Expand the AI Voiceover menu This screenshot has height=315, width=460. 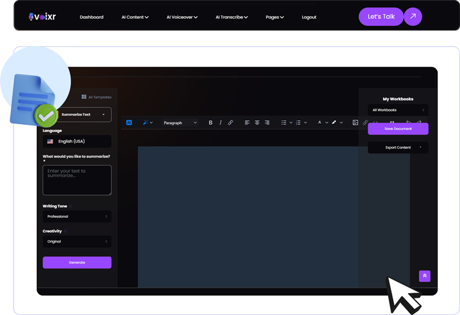(182, 17)
